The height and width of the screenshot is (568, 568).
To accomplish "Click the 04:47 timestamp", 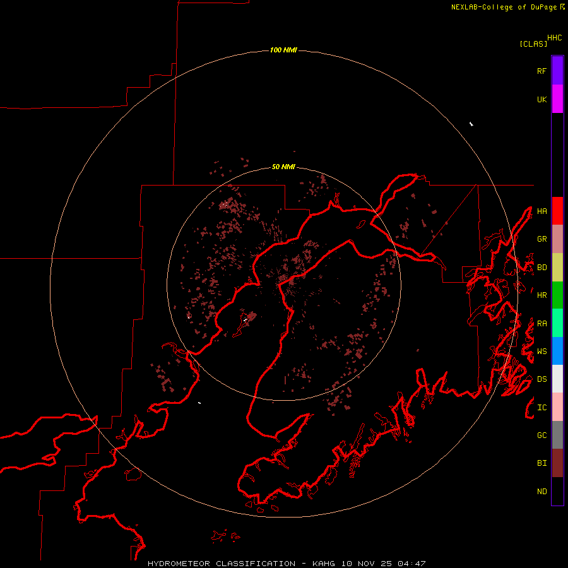I will 411,564.
